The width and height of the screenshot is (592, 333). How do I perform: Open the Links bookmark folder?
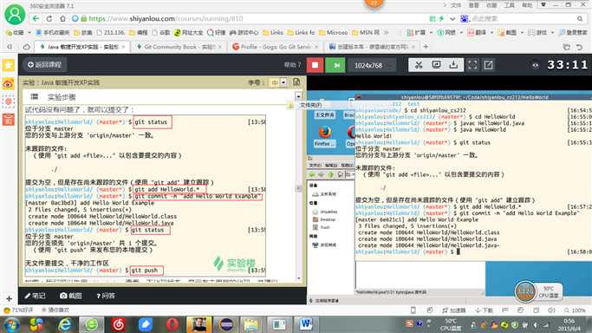tap(273, 33)
